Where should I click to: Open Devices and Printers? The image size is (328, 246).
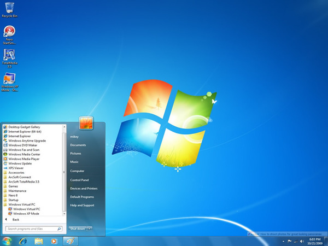coord(84,188)
